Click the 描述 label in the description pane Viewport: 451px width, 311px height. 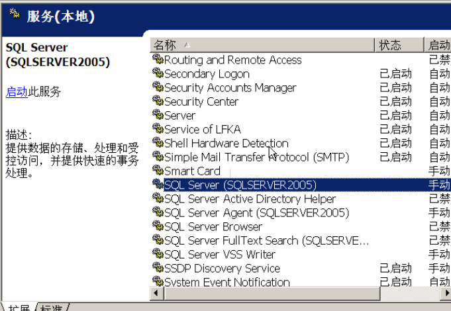[x=19, y=134]
